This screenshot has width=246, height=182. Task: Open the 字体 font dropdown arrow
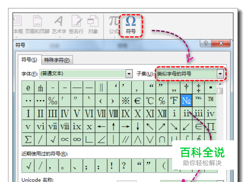click(129, 74)
